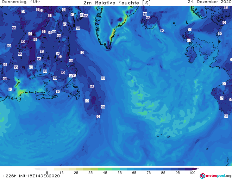
Task: Click the '15' value on the colorbar
Action: 61,173
